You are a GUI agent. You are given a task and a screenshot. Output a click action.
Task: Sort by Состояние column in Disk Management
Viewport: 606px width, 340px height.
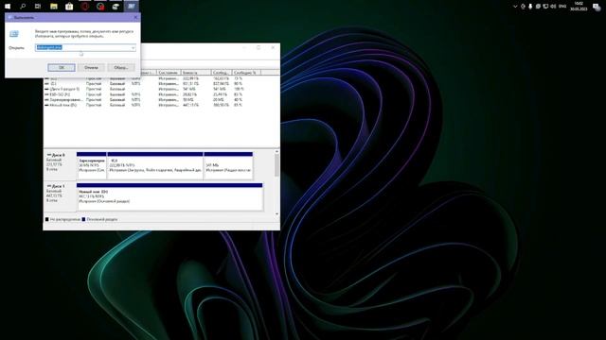click(169, 73)
